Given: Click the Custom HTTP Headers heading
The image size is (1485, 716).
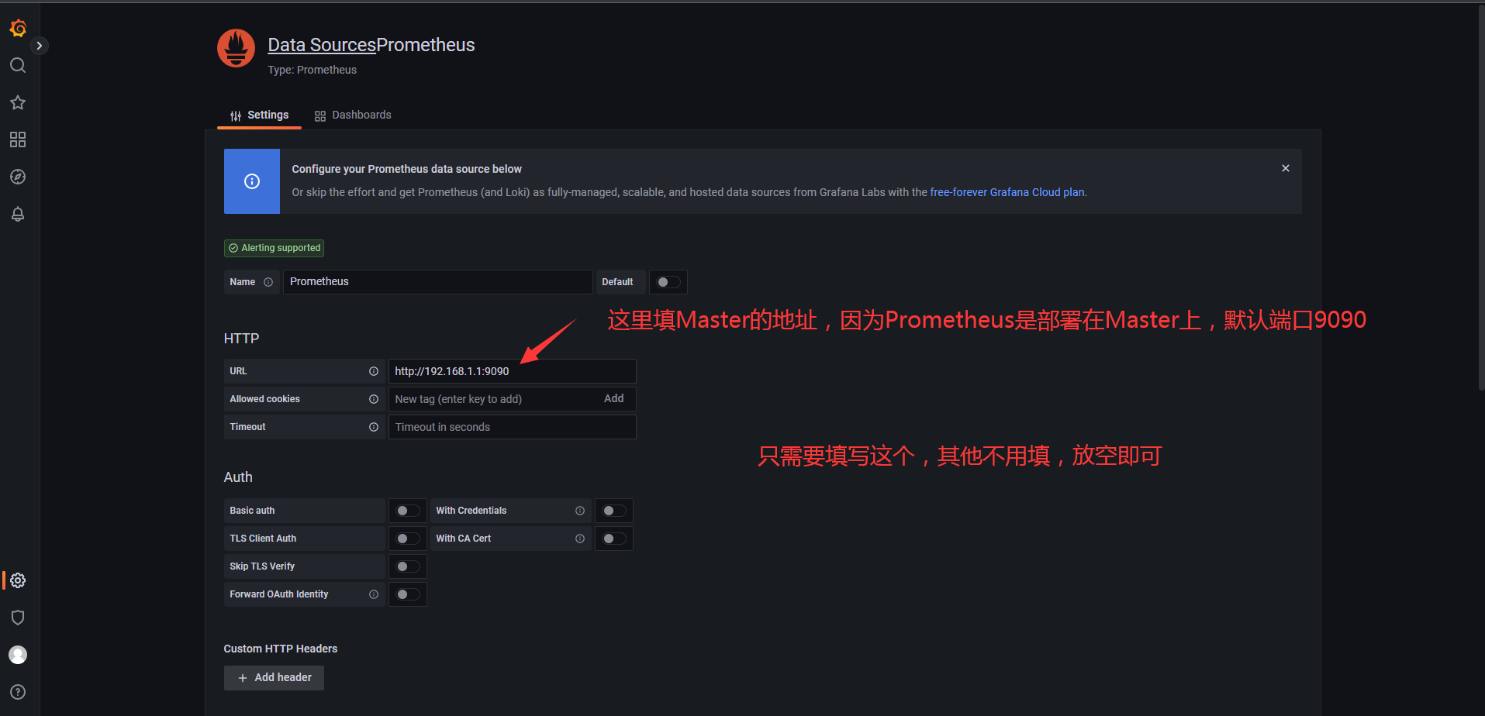Looking at the screenshot, I should coord(281,649).
